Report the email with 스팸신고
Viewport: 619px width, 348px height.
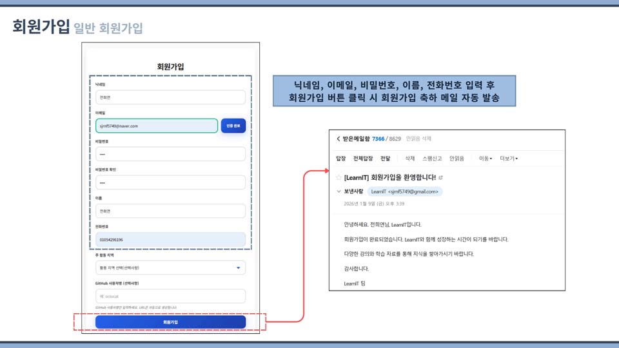pos(432,159)
